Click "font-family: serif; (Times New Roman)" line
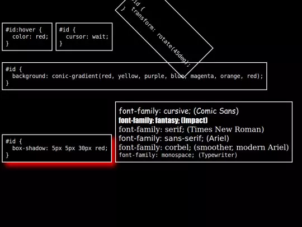The height and width of the screenshot is (227, 302). point(191,129)
